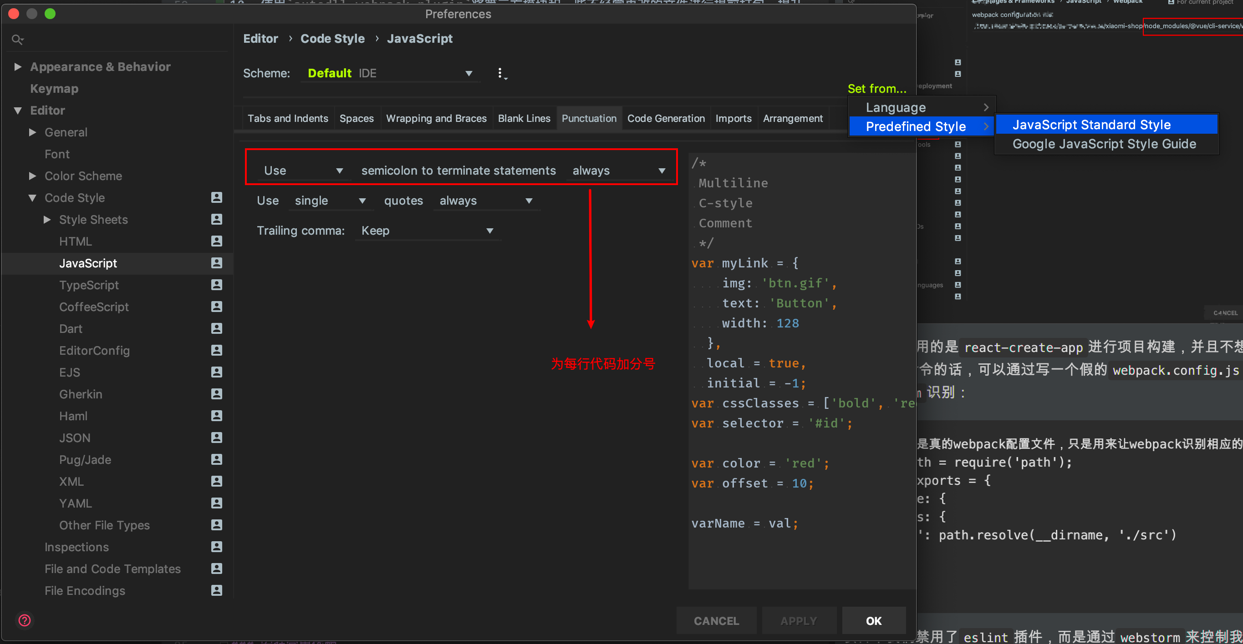Click project-level icon beside Code Style
The image size is (1243, 644).
pos(217,197)
